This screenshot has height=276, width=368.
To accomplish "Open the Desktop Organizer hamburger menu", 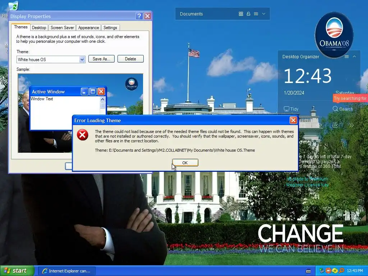I will [346, 56].
